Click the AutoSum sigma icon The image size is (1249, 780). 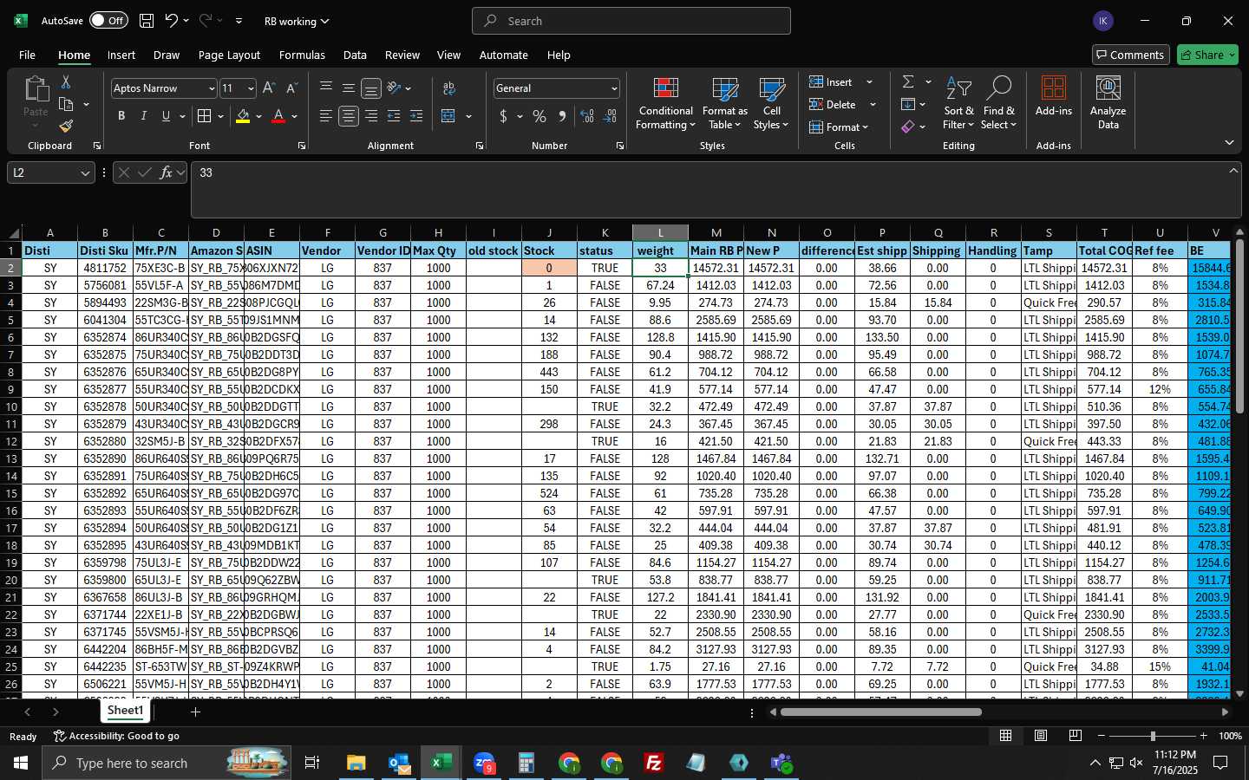coord(908,81)
